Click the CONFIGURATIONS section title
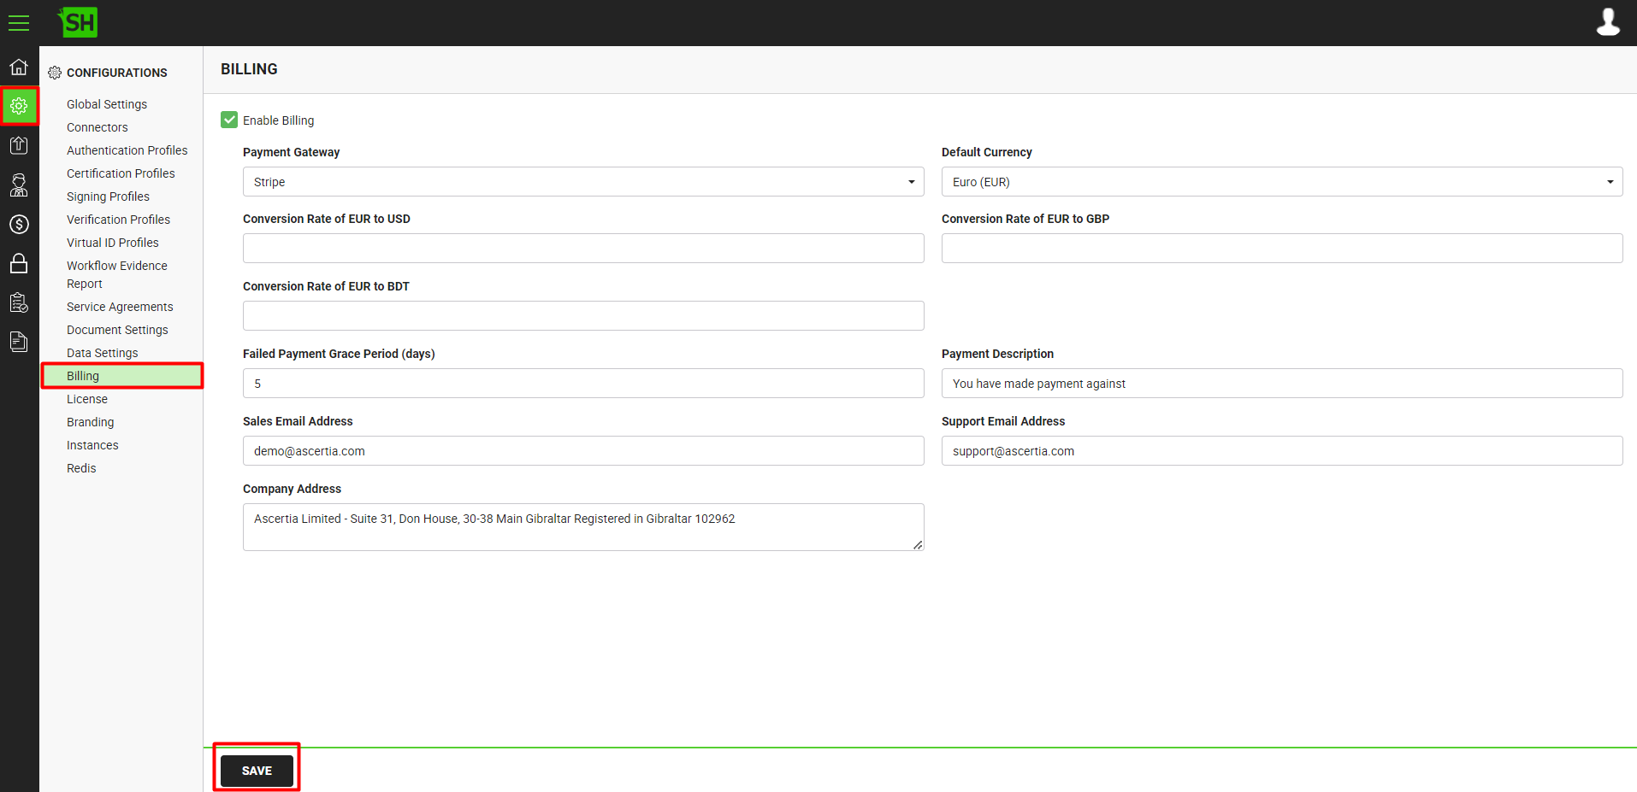Screen dimensions: 1637x792 (x=117, y=73)
